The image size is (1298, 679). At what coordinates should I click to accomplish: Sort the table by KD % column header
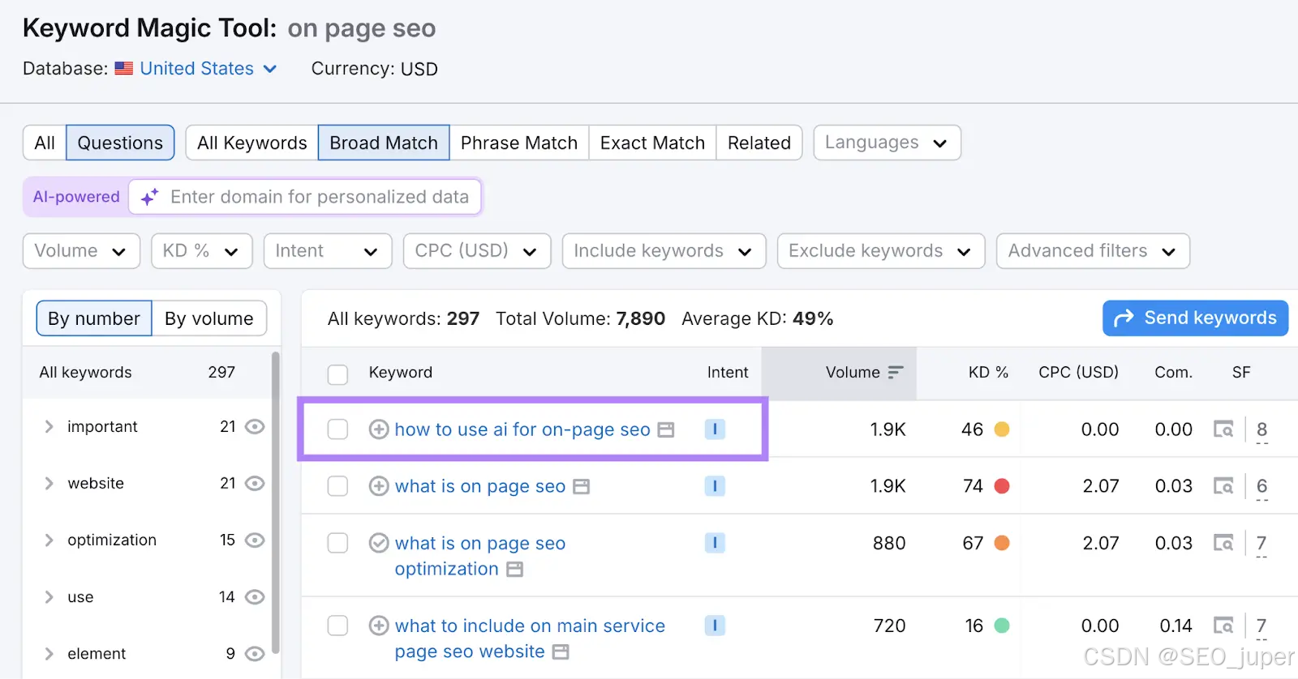tap(988, 373)
